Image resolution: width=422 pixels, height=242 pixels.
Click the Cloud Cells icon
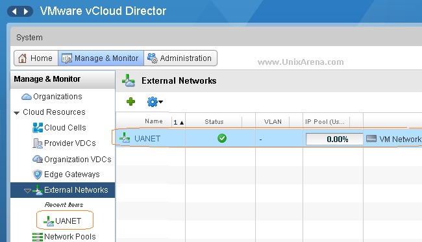pos(38,128)
